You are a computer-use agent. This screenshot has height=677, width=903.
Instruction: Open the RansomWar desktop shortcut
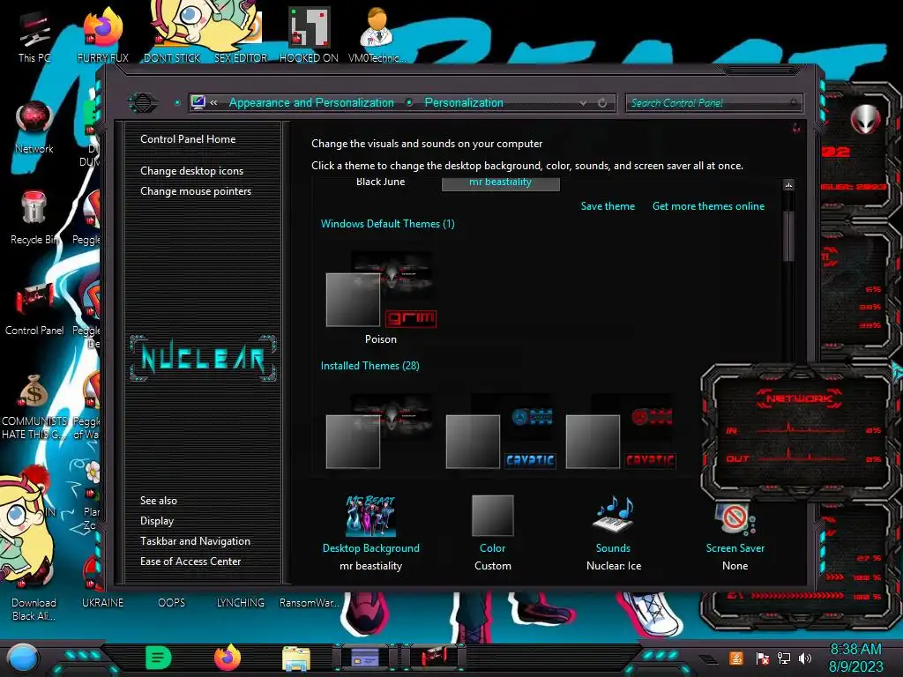tap(309, 603)
